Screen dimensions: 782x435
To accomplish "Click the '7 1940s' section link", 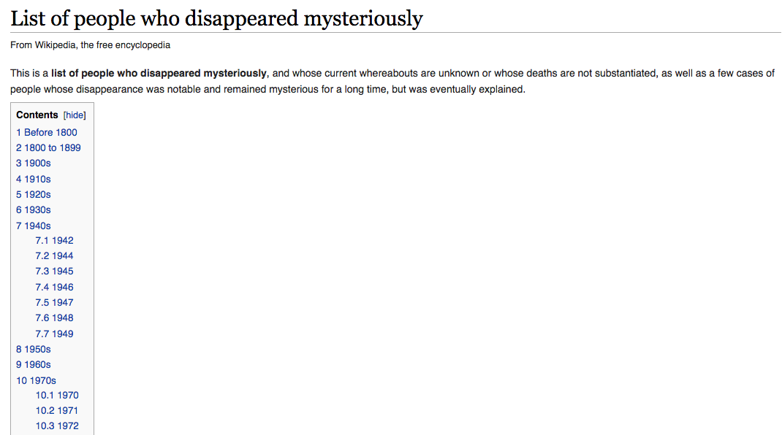I will (x=34, y=226).
